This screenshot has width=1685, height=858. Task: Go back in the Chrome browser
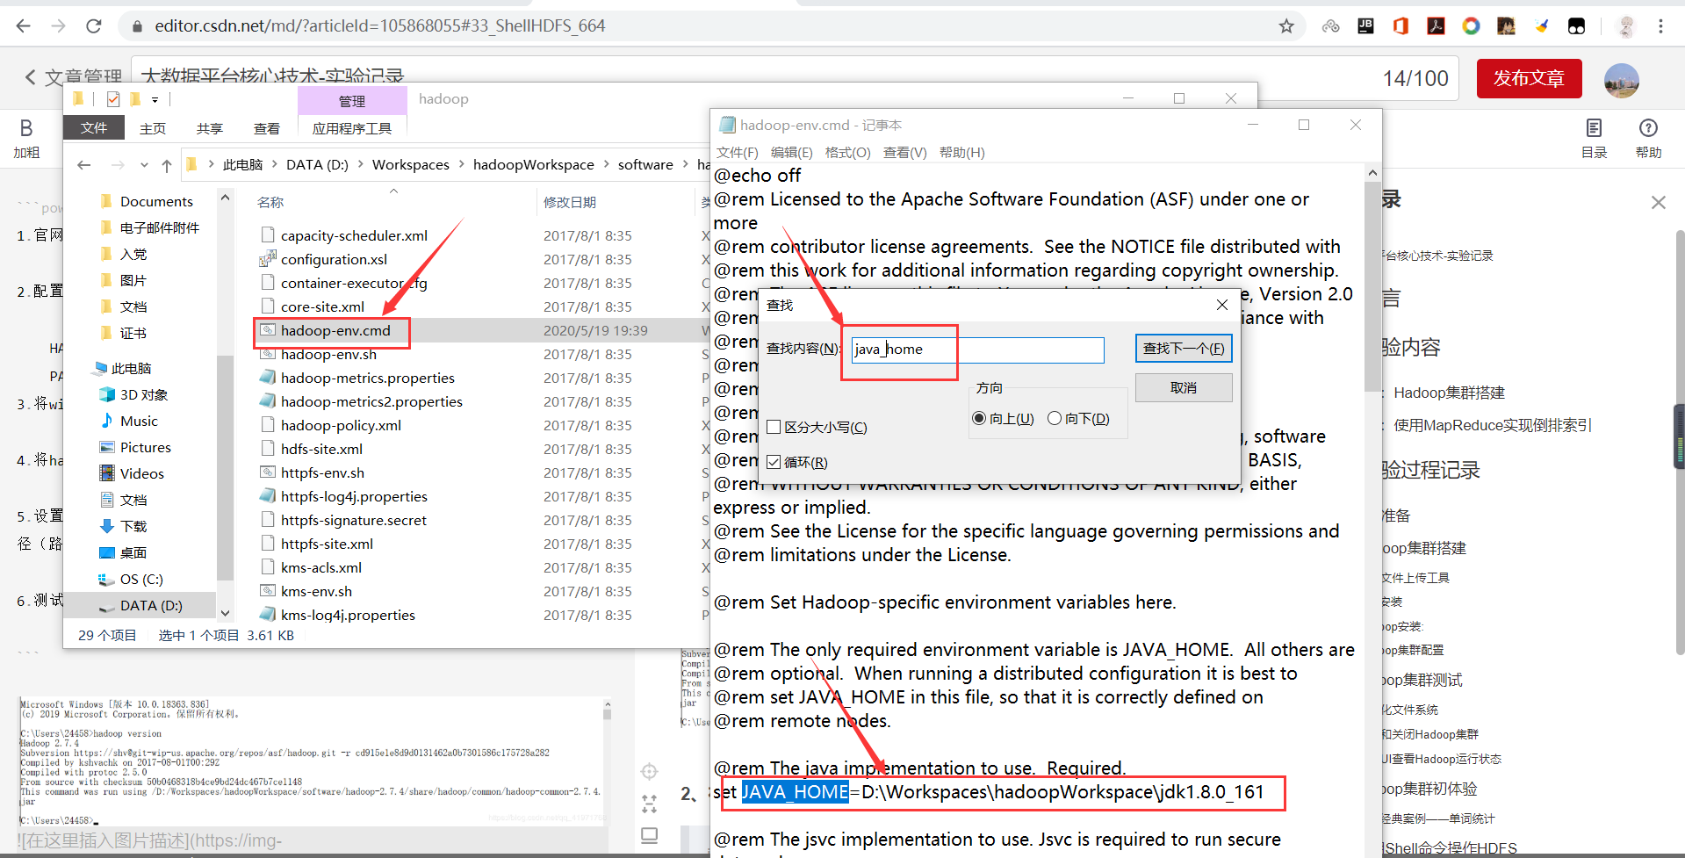[24, 26]
